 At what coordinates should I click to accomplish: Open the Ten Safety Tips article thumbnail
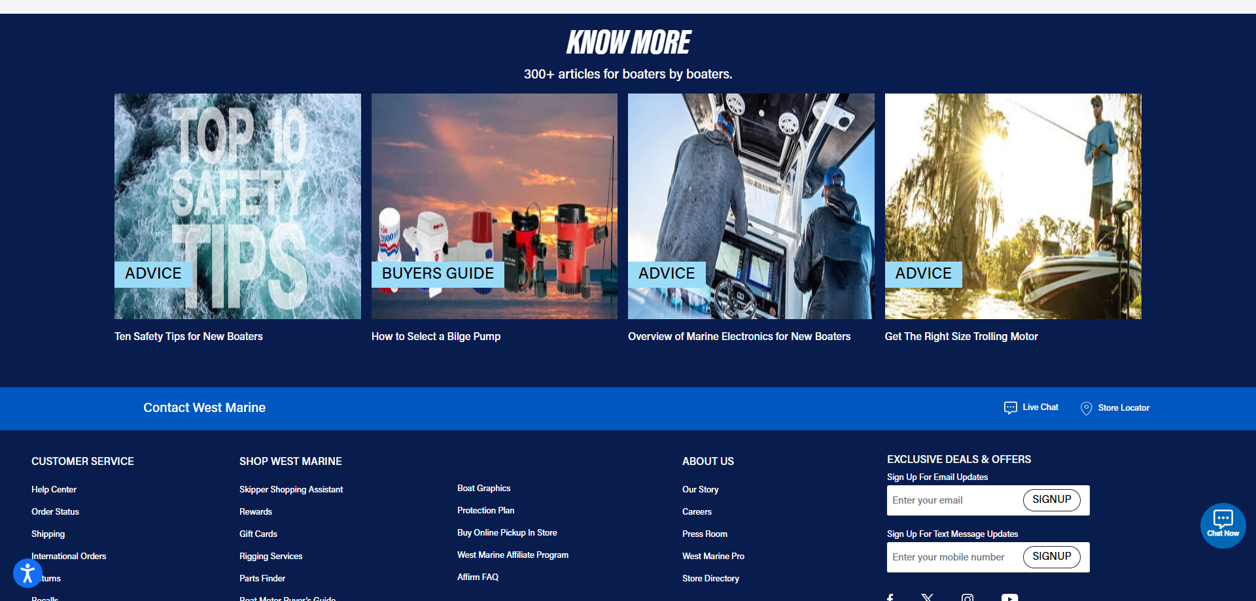point(237,206)
